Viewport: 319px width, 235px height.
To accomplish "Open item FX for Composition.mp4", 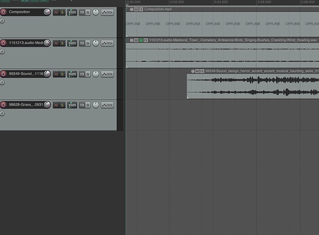I will point(141,9).
